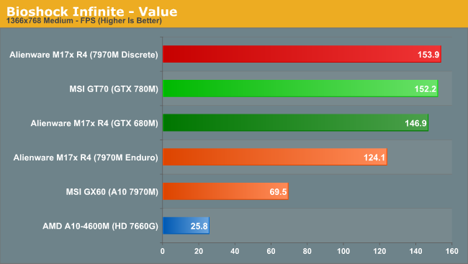Viewport: 468px width, 264px height.
Task: Click the orange 7970M Enduro bar
Action: coord(275,157)
